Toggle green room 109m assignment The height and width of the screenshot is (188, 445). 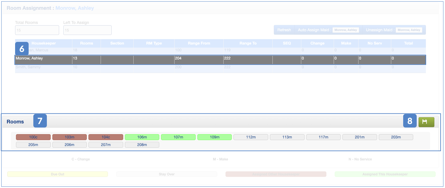tap(214, 137)
